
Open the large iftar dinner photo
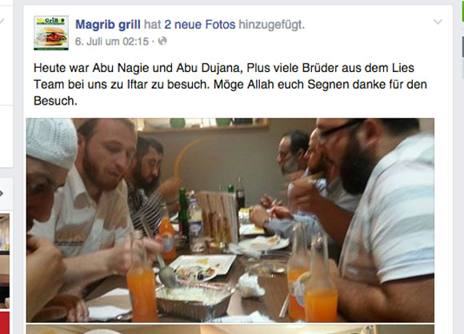(230, 221)
